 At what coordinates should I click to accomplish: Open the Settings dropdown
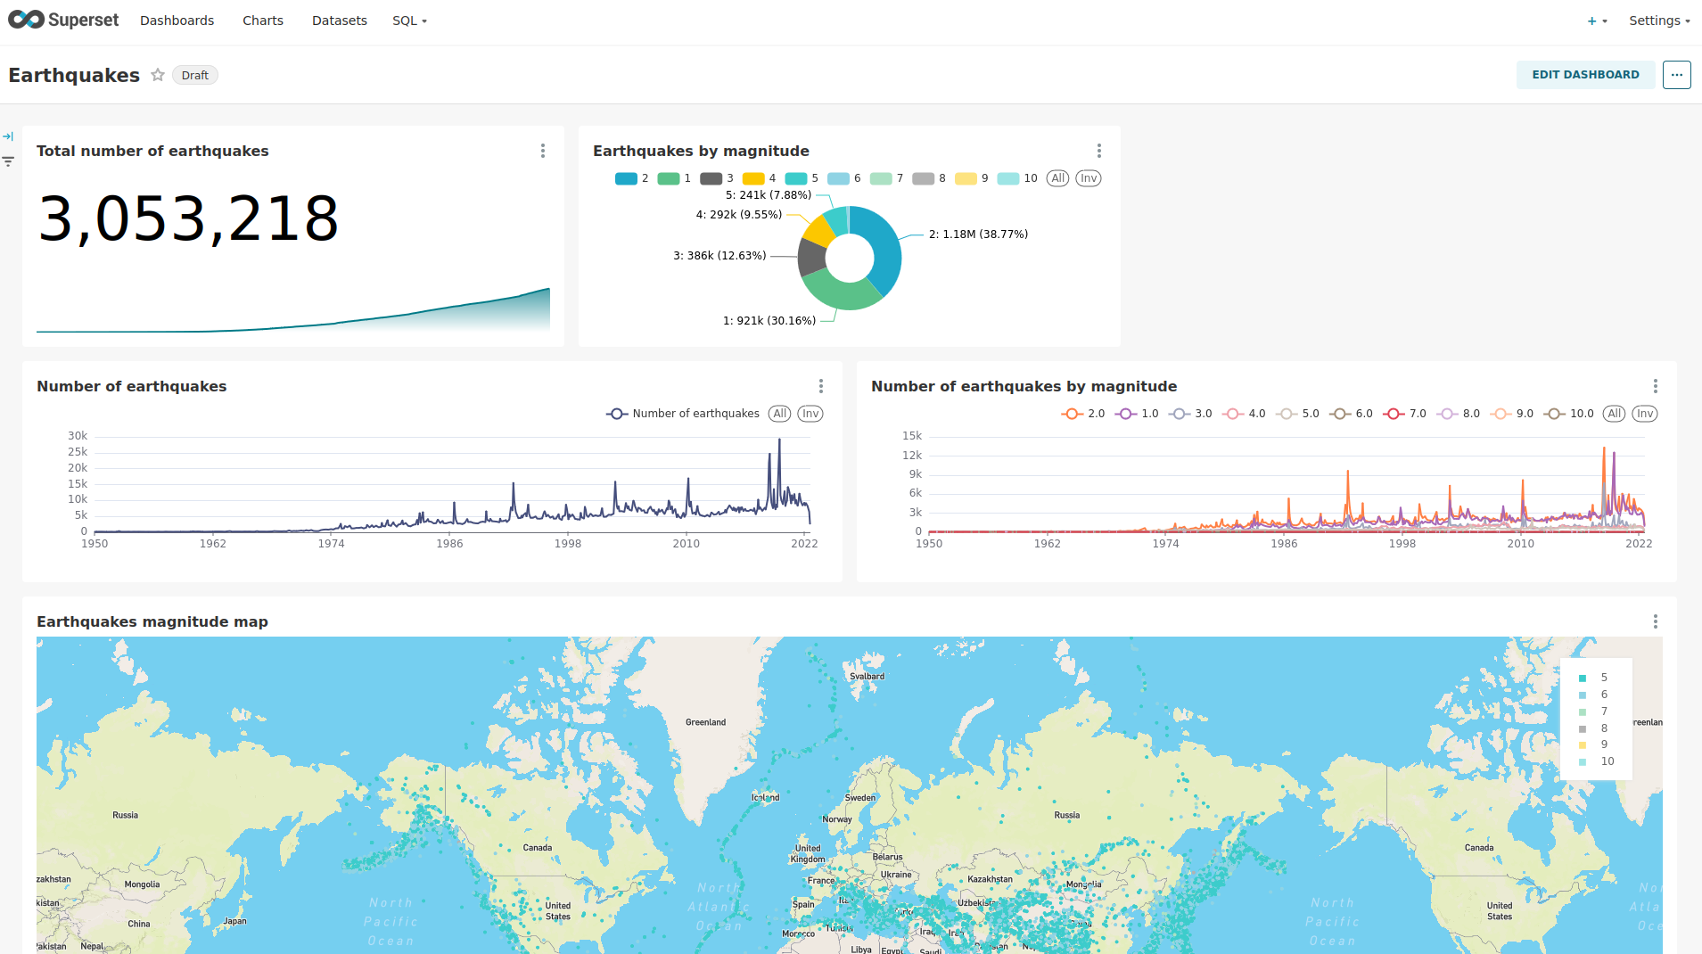point(1658,21)
